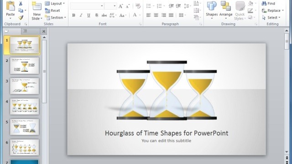Viewport: 292px width, 164px height.
Task: Click the 'You can edit this subtitle' text
Action: click(166, 141)
